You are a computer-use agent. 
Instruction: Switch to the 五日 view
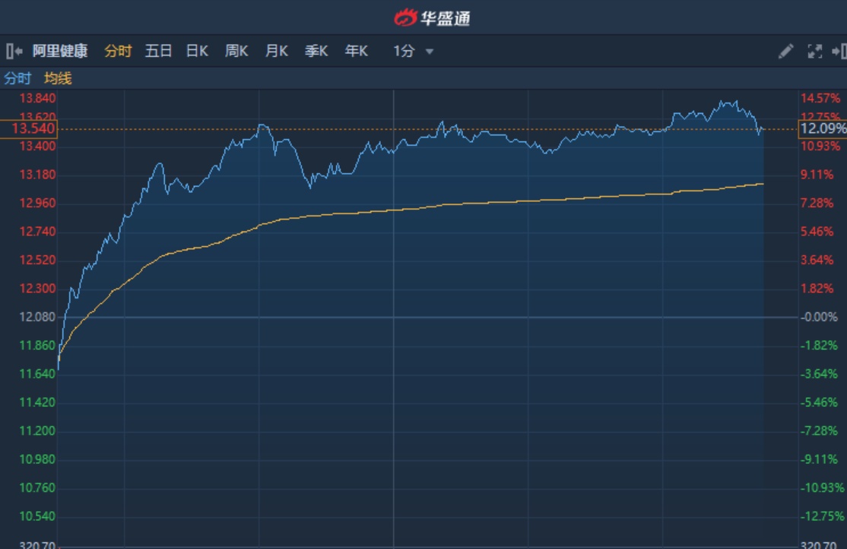[158, 52]
